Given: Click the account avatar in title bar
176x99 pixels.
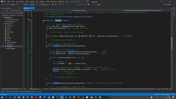Looking at the screenshot, I should (x=161, y=1).
